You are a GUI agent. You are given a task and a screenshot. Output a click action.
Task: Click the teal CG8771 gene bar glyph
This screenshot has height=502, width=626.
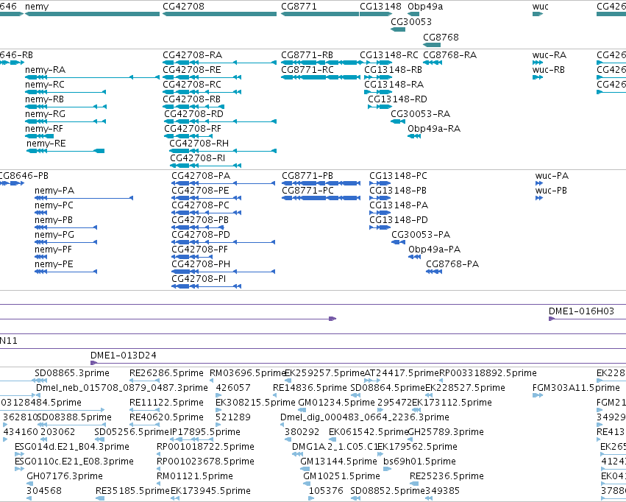pos(320,14)
